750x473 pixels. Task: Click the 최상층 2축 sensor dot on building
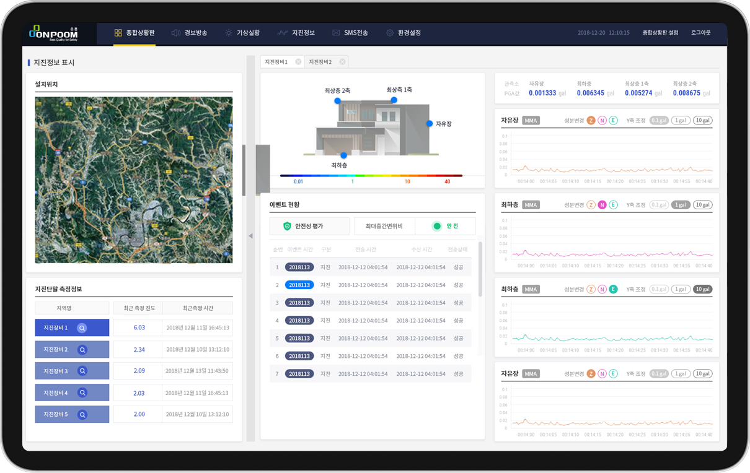[x=337, y=100]
